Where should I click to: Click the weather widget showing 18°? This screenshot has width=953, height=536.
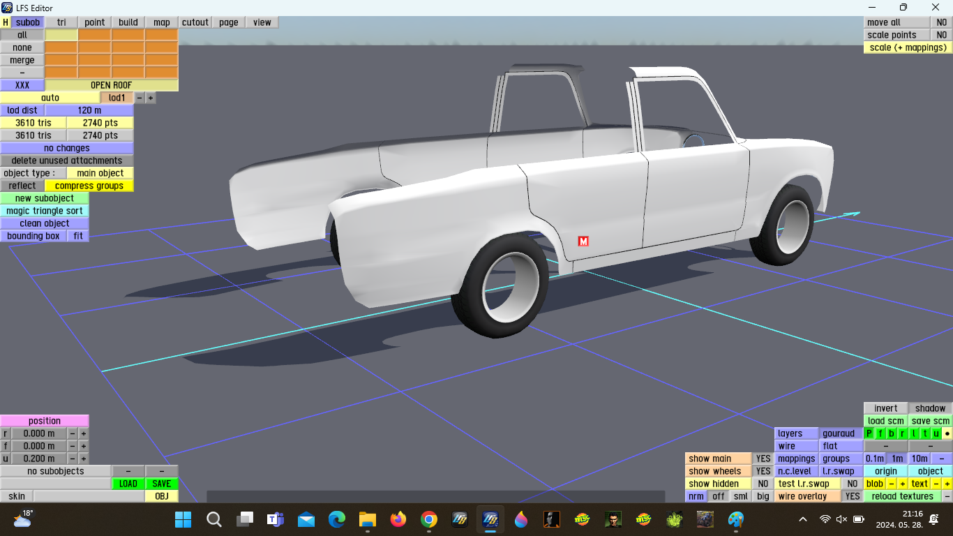click(22, 519)
